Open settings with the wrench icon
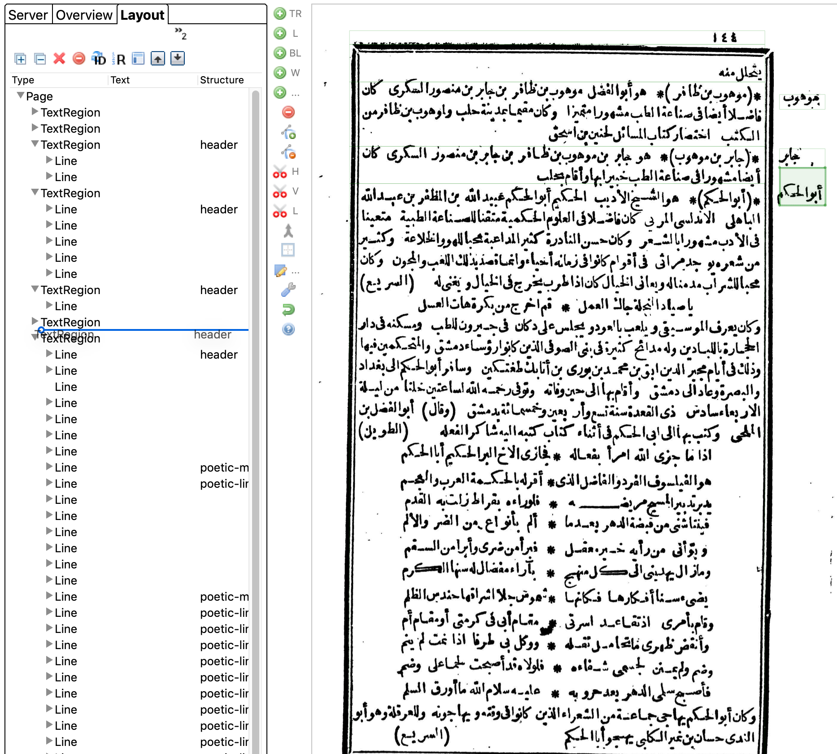The height and width of the screenshot is (754, 837). pyautogui.click(x=288, y=290)
